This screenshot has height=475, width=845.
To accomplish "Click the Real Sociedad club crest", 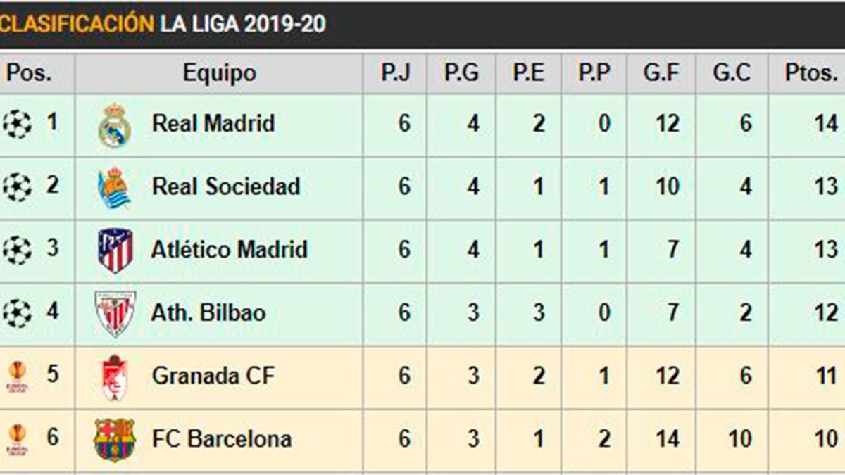I will [115, 188].
